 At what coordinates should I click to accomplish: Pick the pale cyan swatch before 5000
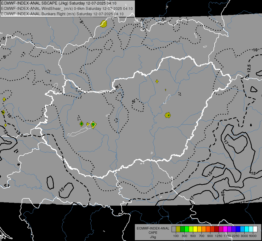tap(251, 229)
